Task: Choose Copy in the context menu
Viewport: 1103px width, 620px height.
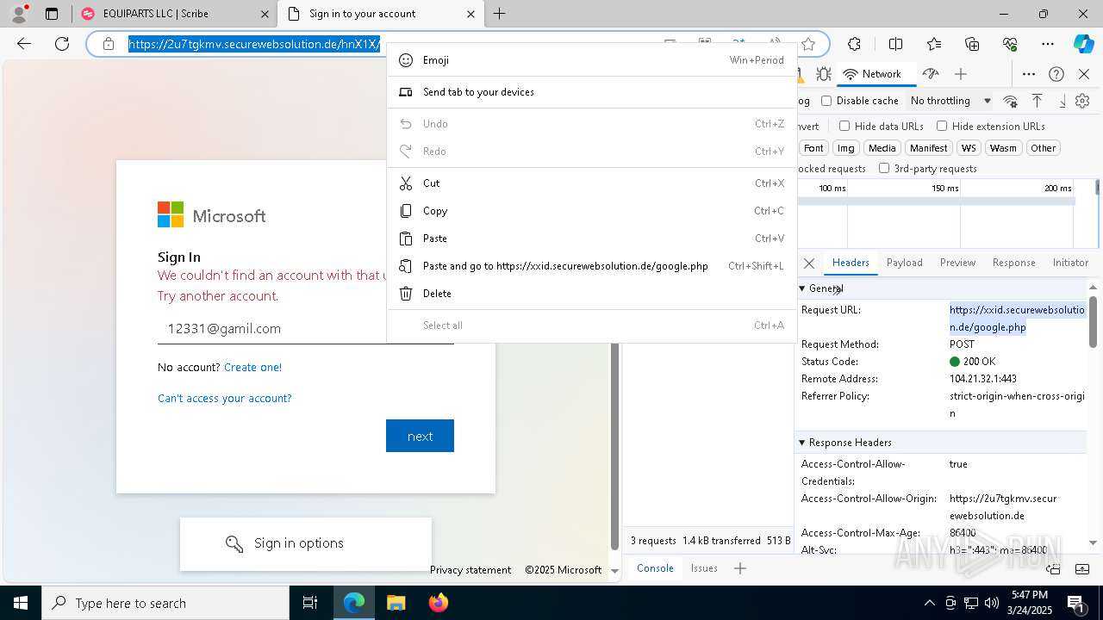Action: point(590,211)
